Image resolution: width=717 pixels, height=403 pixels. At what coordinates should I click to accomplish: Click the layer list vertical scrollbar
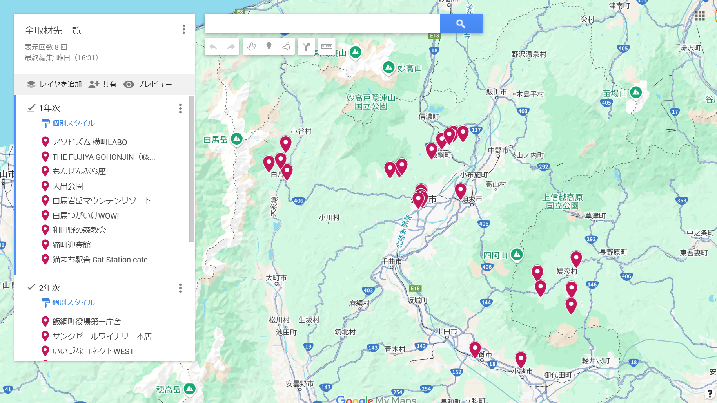click(192, 169)
